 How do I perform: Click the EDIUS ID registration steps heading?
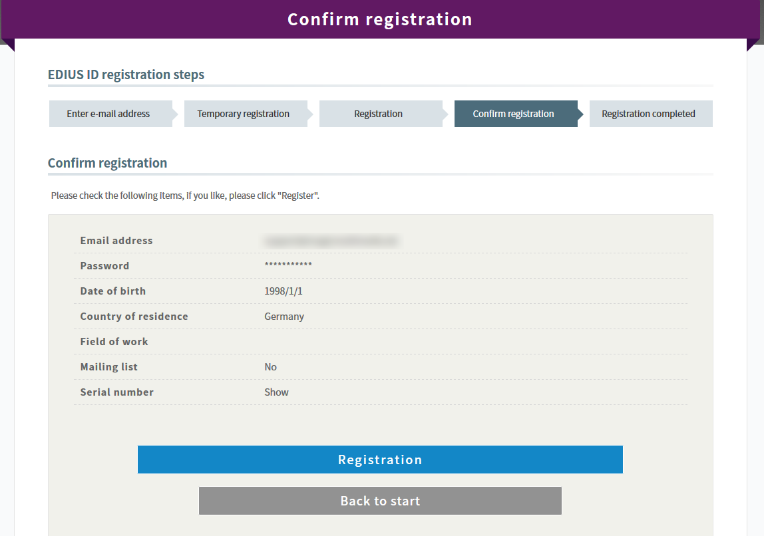(x=126, y=74)
